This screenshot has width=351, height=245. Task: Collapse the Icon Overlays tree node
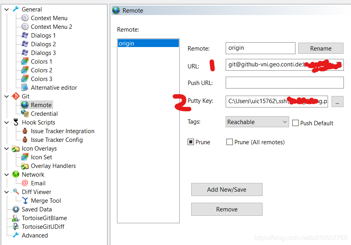[6, 149]
